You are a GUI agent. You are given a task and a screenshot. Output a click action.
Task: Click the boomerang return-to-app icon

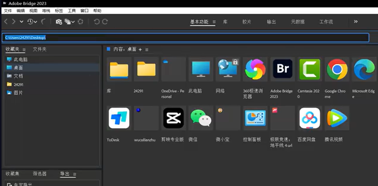tap(43, 22)
